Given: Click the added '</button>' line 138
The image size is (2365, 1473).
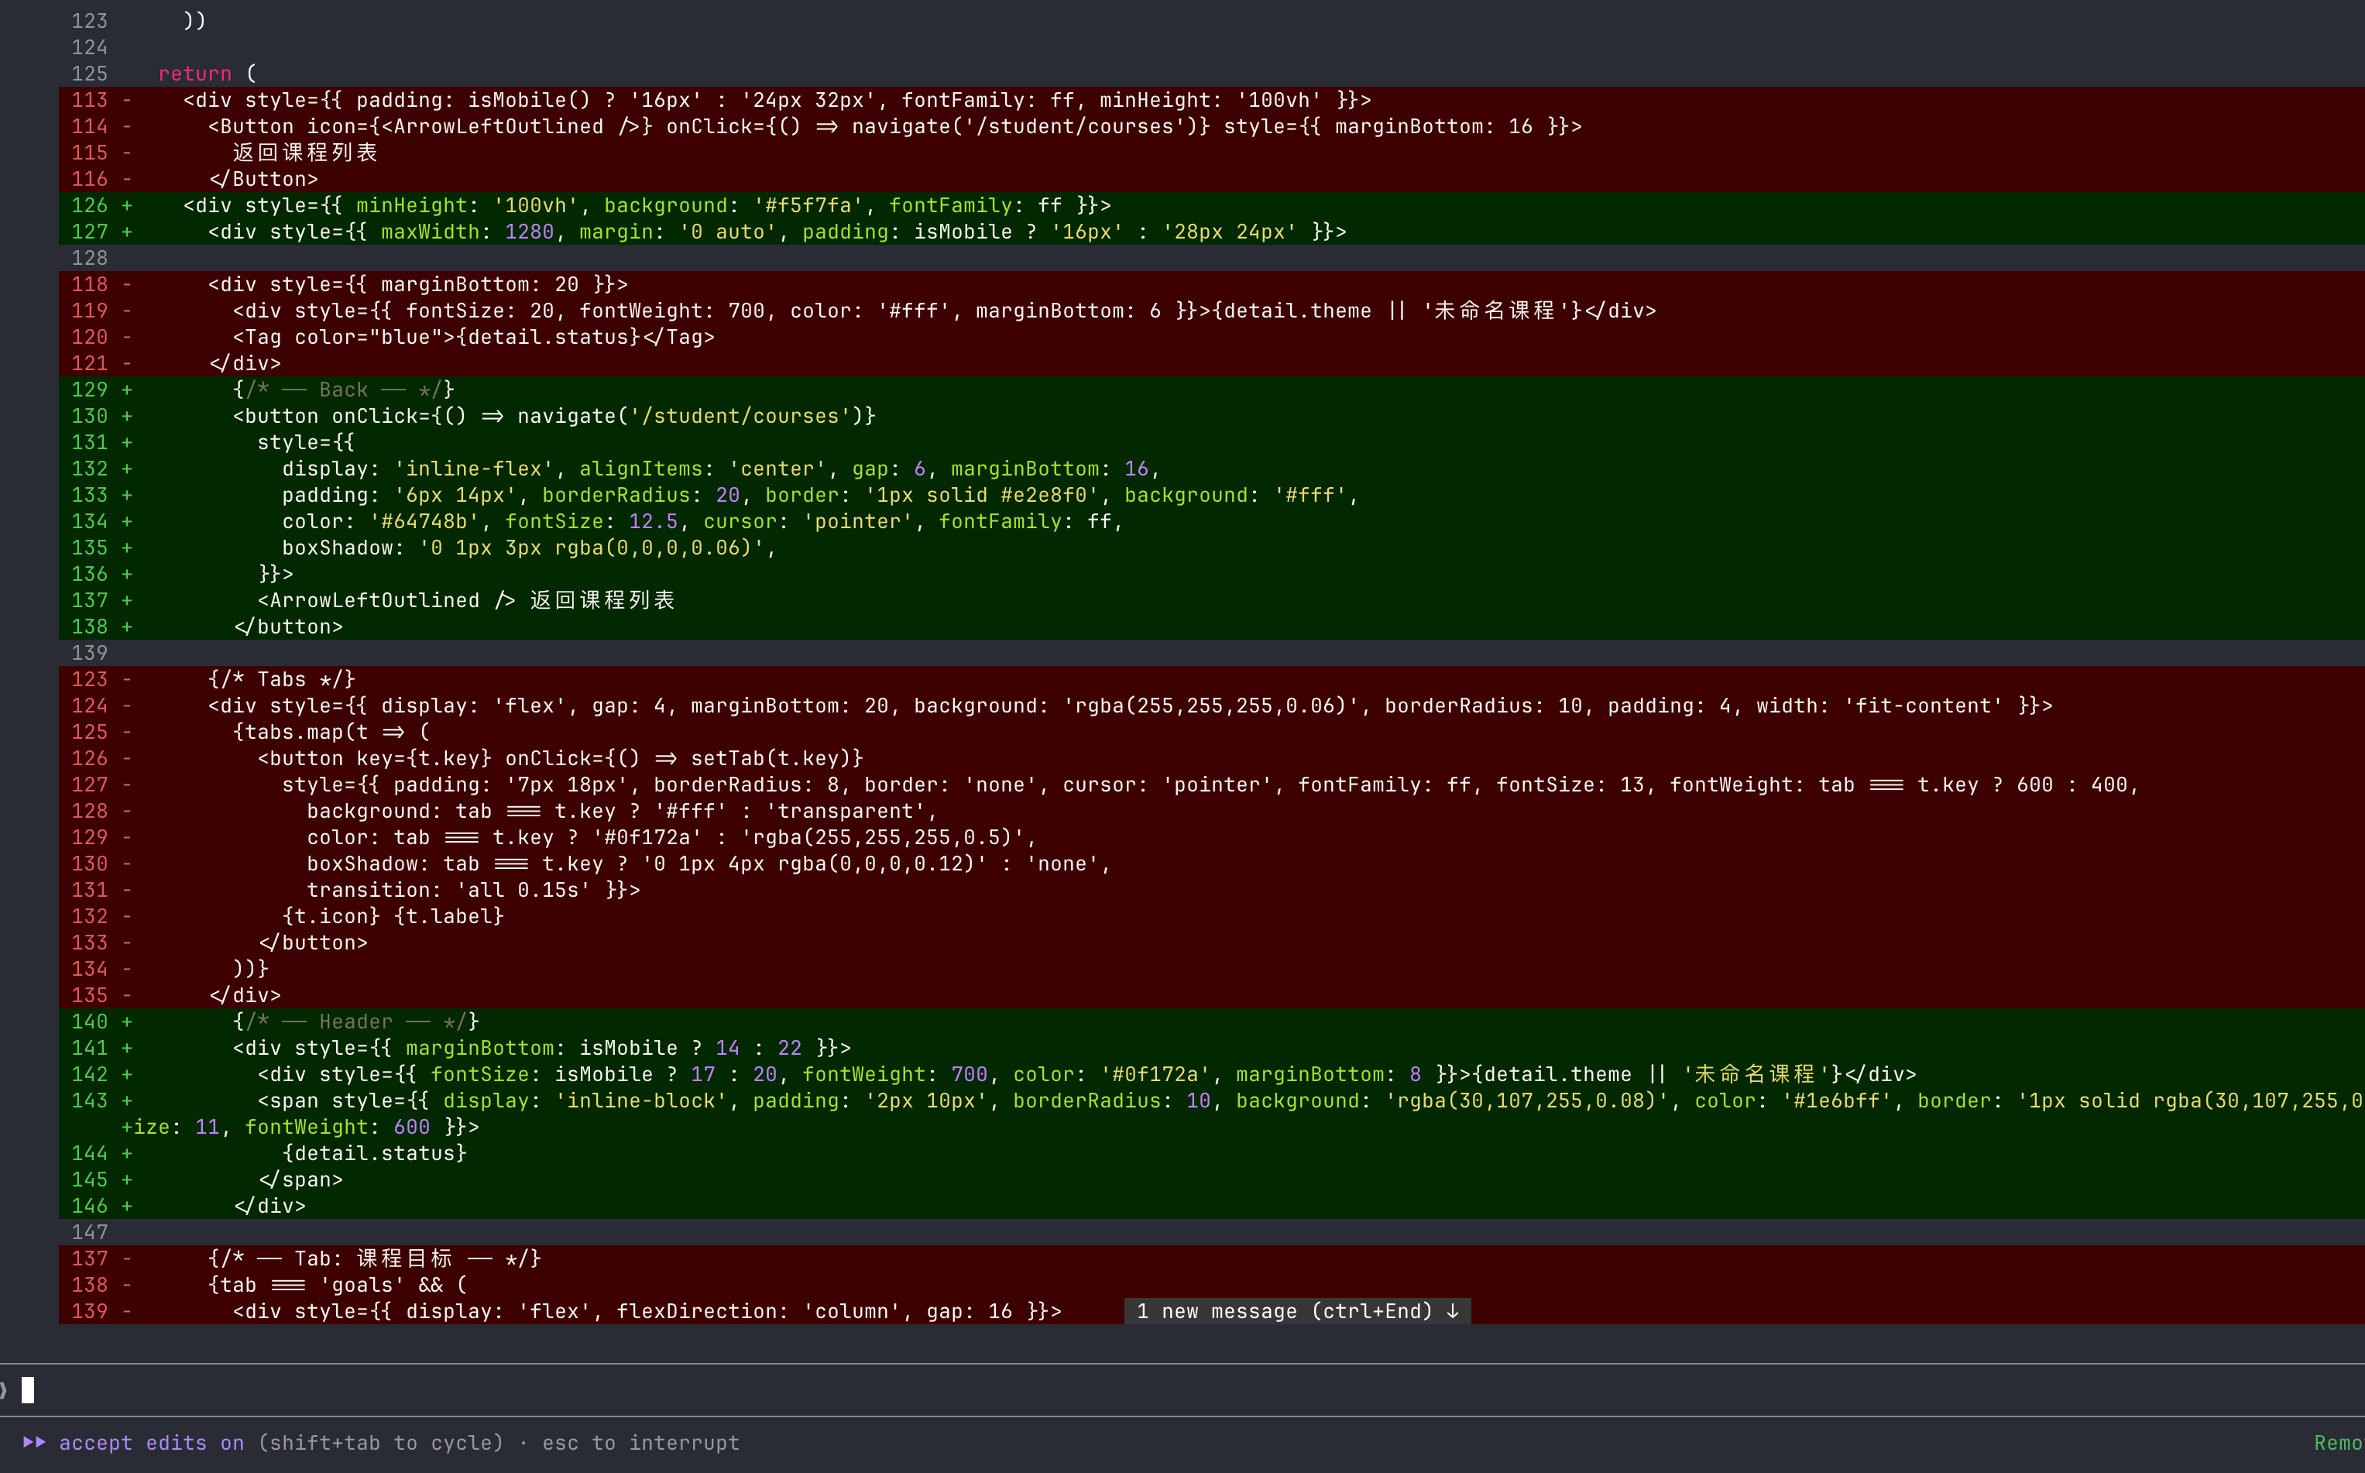Looking at the screenshot, I should click(x=1212, y=627).
